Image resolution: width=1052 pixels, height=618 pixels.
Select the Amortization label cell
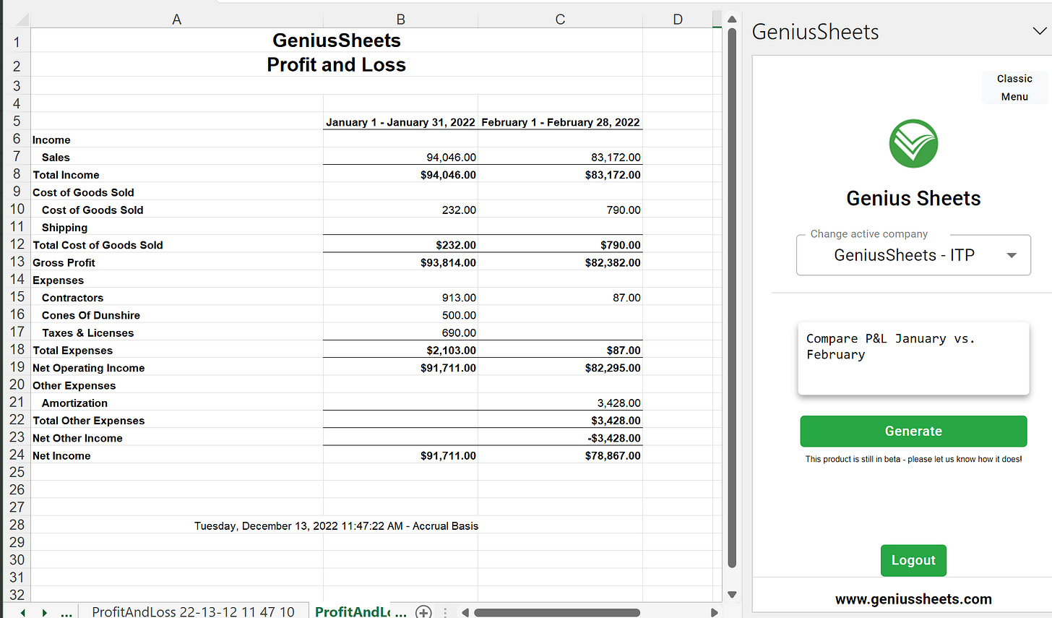coord(176,403)
